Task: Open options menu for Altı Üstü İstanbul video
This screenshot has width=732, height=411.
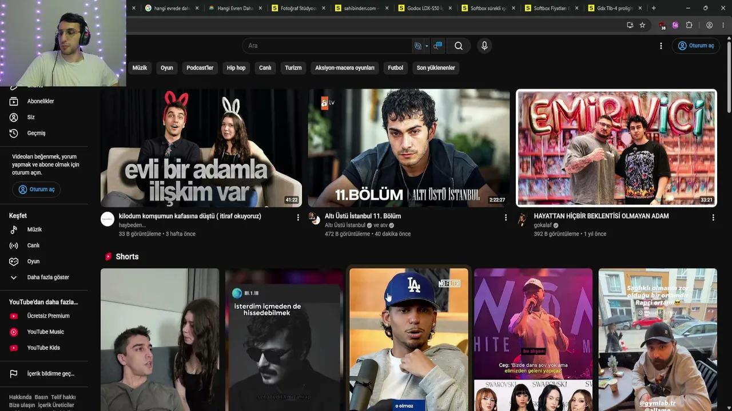Action: pyautogui.click(x=506, y=217)
